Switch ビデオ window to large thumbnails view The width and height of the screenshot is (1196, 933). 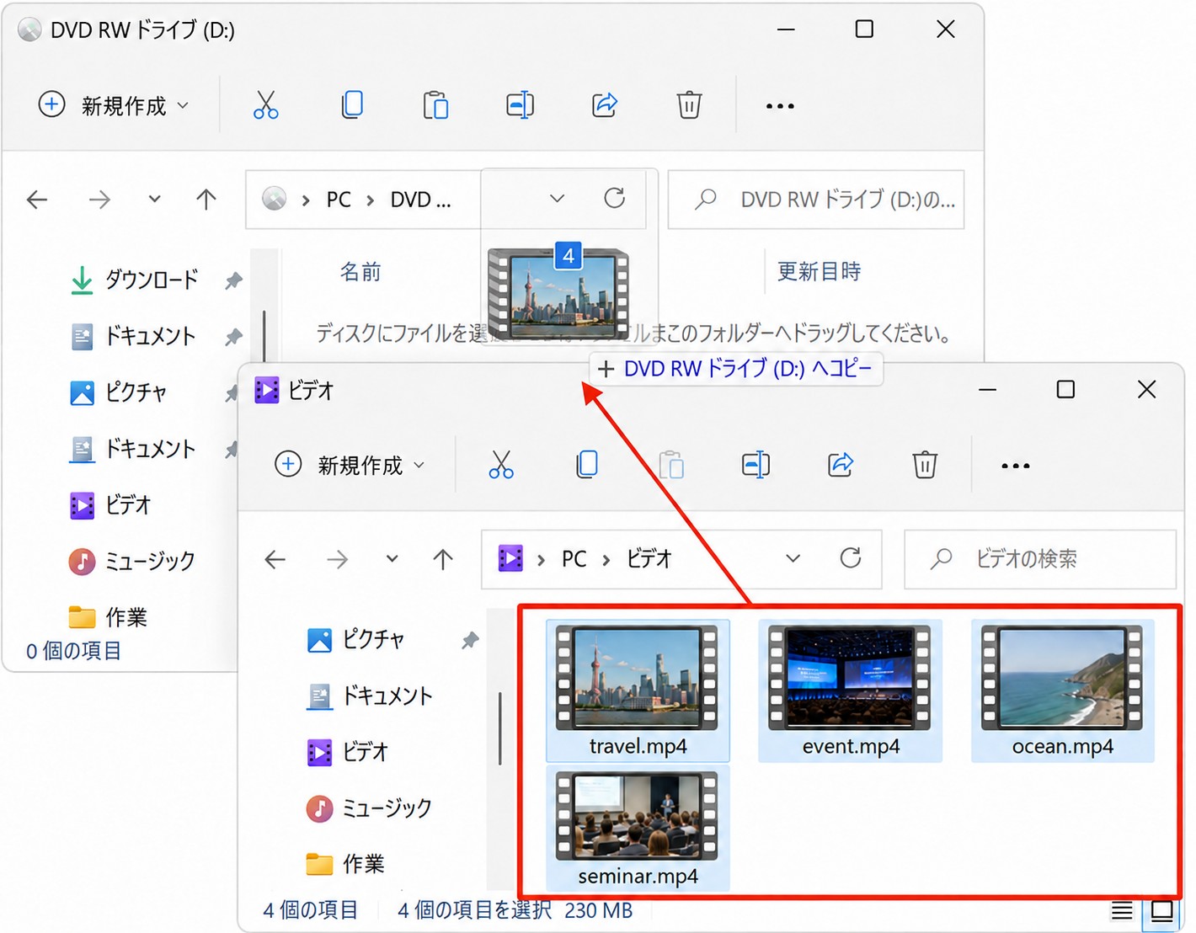tap(1162, 911)
